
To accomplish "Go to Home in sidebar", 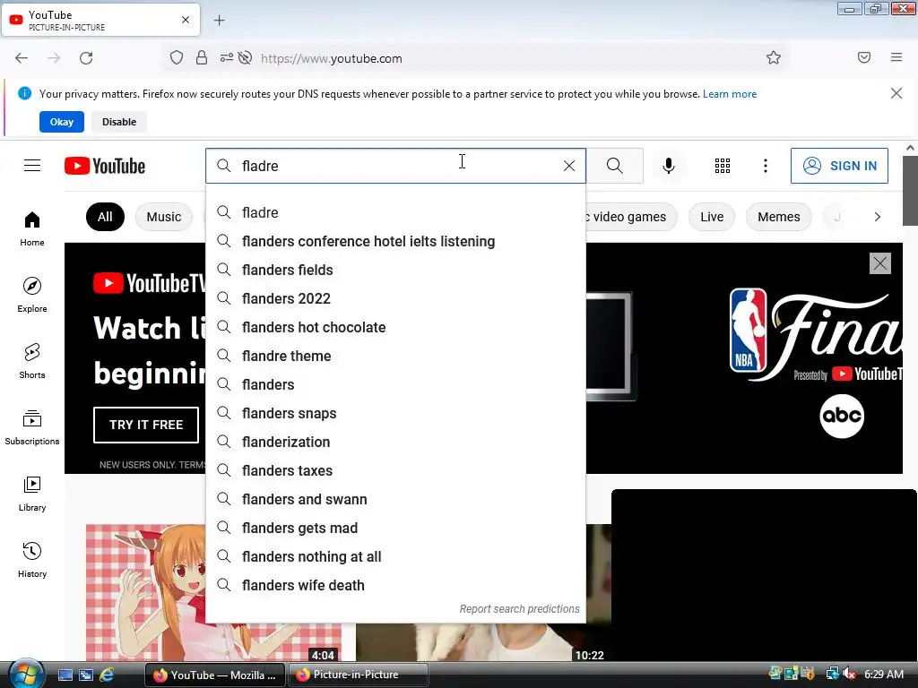I will (x=32, y=228).
